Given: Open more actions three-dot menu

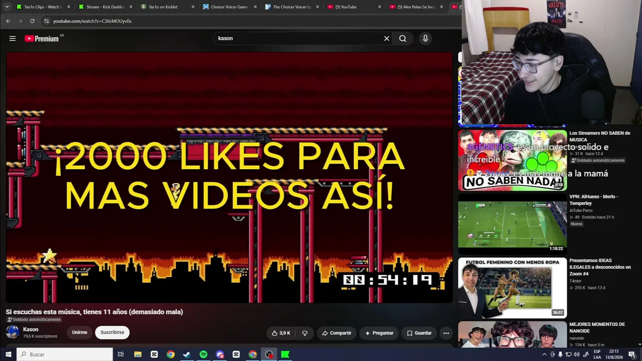Looking at the screenshot, I should [x=446, y=333].
